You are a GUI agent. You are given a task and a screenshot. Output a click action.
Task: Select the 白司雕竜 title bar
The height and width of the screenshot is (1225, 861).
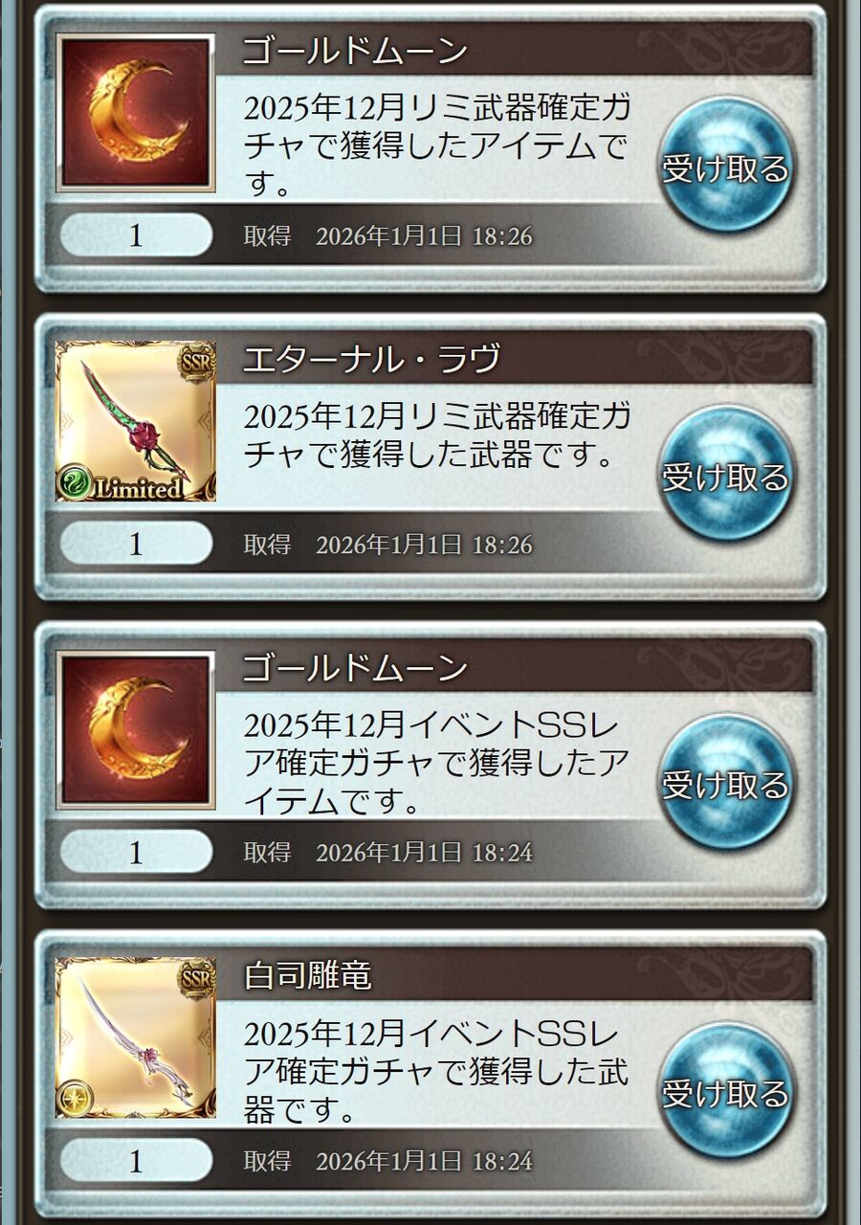click(x=515, y=976)
